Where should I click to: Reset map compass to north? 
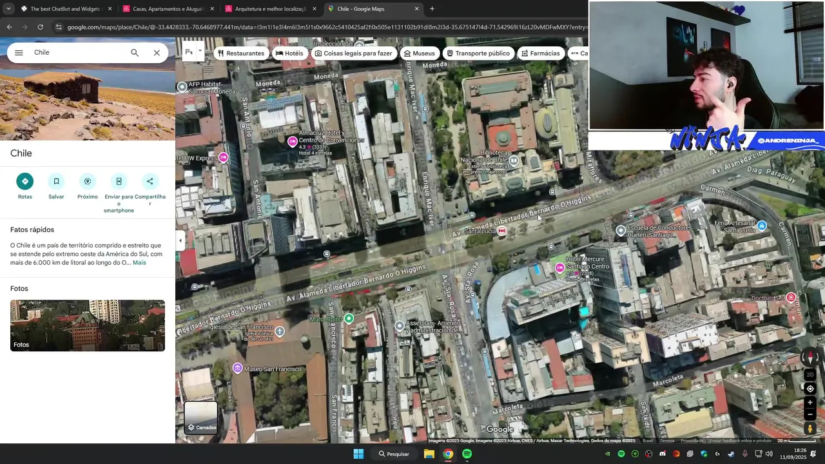[x=810, y=356]
